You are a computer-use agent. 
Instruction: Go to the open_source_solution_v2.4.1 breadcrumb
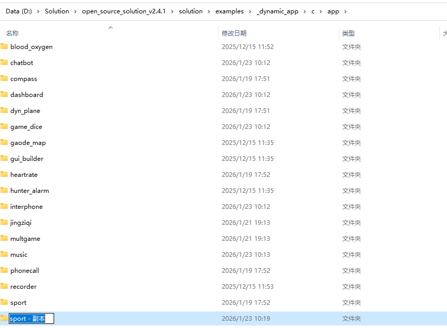point(124,11)
